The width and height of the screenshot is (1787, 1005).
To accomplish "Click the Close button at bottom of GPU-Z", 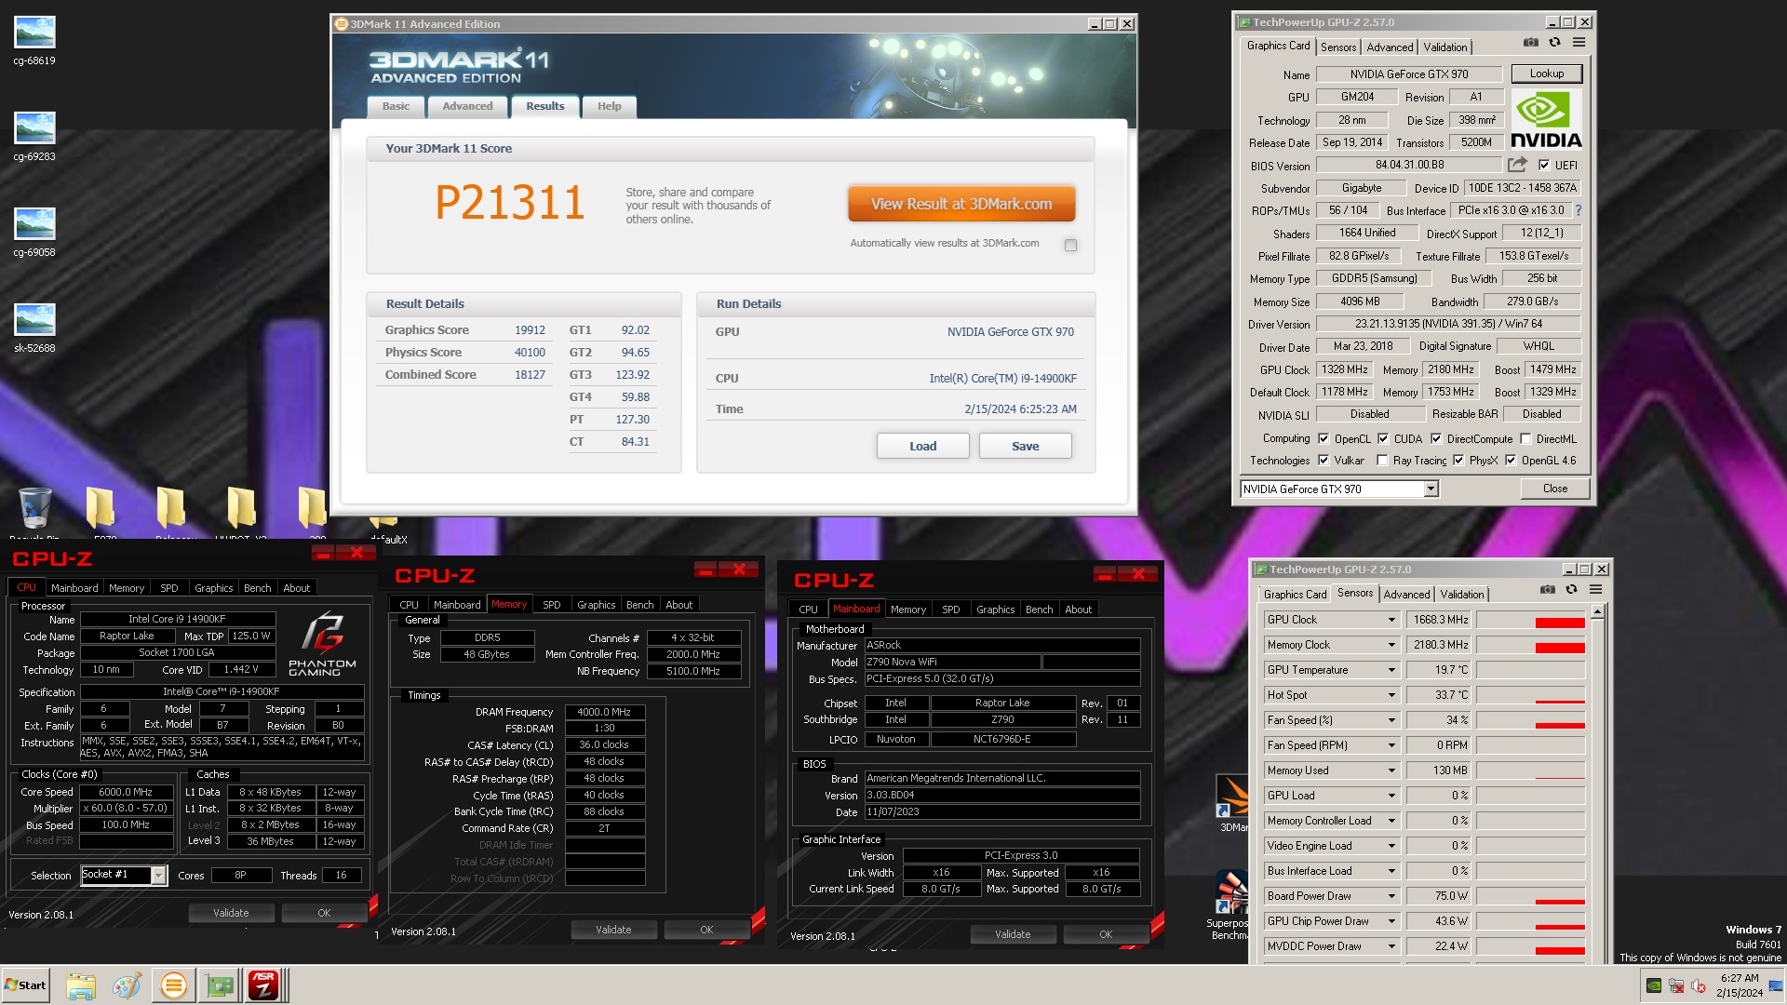I will point(1554,489).
